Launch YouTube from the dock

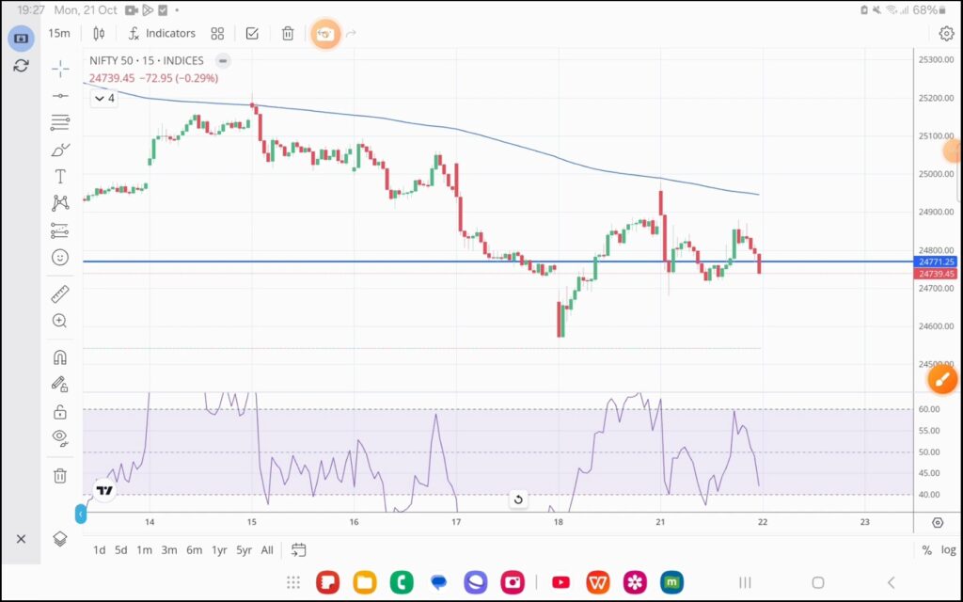pos(560,582)
